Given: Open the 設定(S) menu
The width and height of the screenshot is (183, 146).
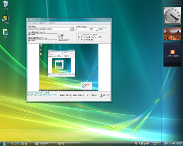Looking at the screenshot, I should pos(42,23).
